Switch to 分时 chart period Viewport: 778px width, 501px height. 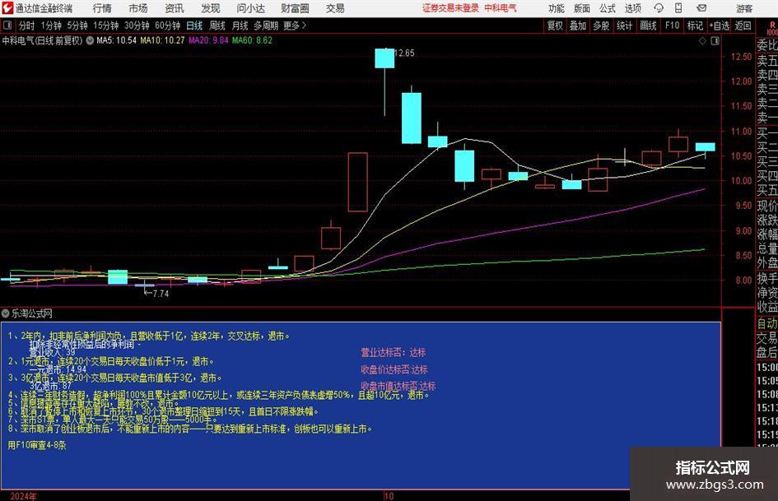point(27,26)
